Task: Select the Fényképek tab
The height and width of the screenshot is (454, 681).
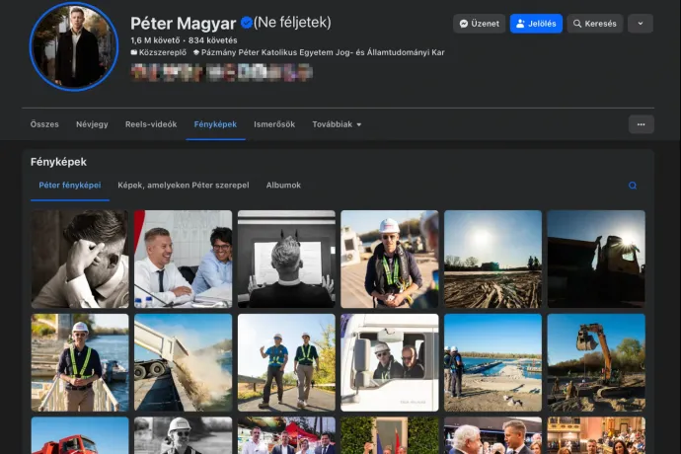Action: pos(215,124)
